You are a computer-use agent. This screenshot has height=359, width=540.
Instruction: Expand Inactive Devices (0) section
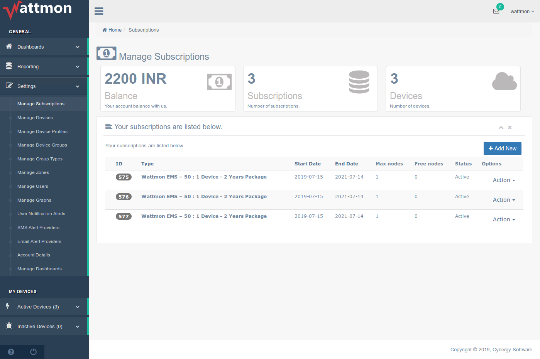click(44, 327)
